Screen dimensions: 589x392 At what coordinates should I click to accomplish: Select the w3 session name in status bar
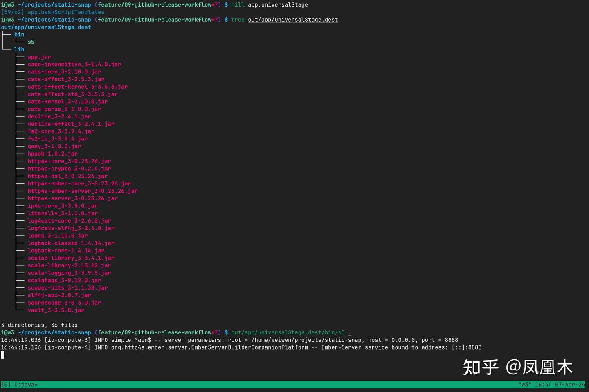click(525, 384)
